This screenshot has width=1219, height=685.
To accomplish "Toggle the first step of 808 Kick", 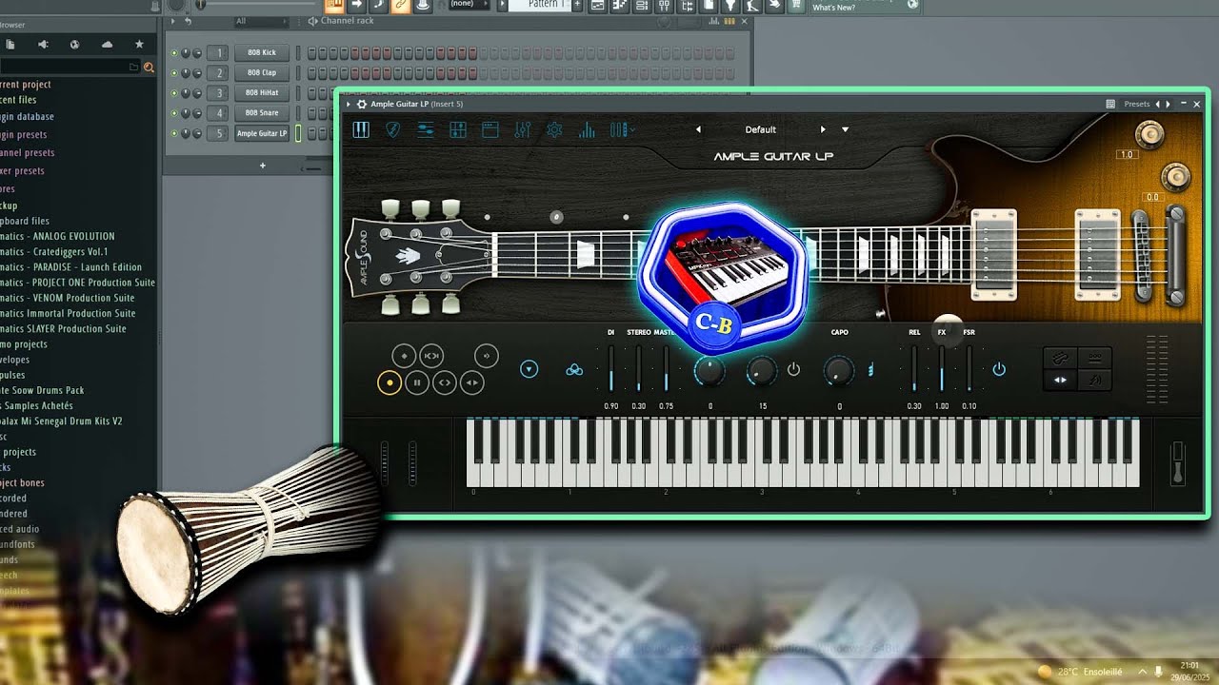I will (x=311, y=52).
